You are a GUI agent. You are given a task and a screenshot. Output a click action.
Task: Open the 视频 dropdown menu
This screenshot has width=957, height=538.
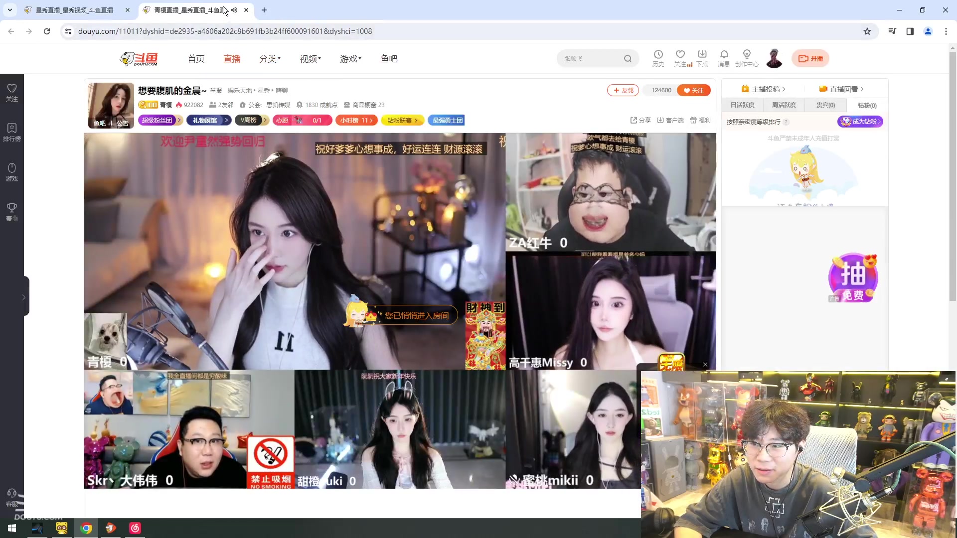pos(309,58)
